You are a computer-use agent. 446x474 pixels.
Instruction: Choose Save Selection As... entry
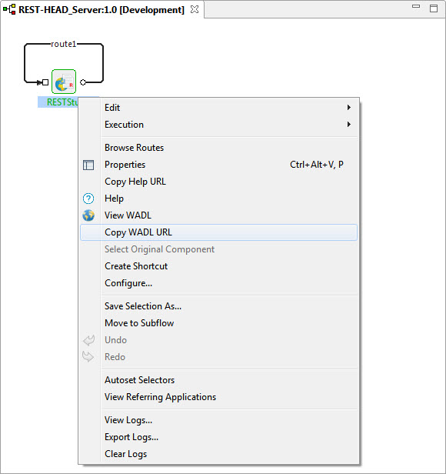coord(218,306)
